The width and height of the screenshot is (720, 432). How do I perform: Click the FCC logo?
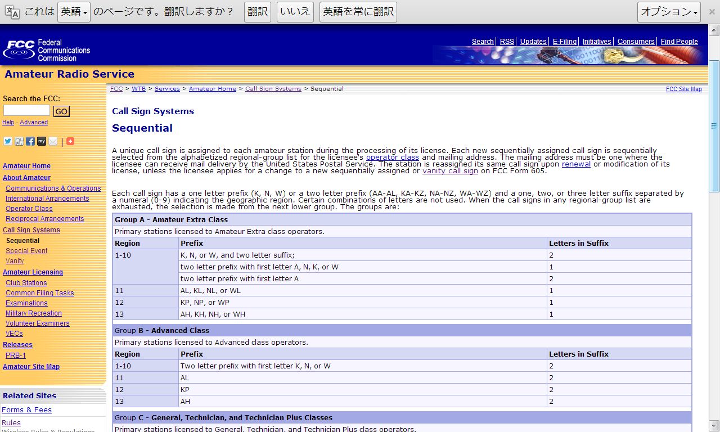tap(47, 50)
